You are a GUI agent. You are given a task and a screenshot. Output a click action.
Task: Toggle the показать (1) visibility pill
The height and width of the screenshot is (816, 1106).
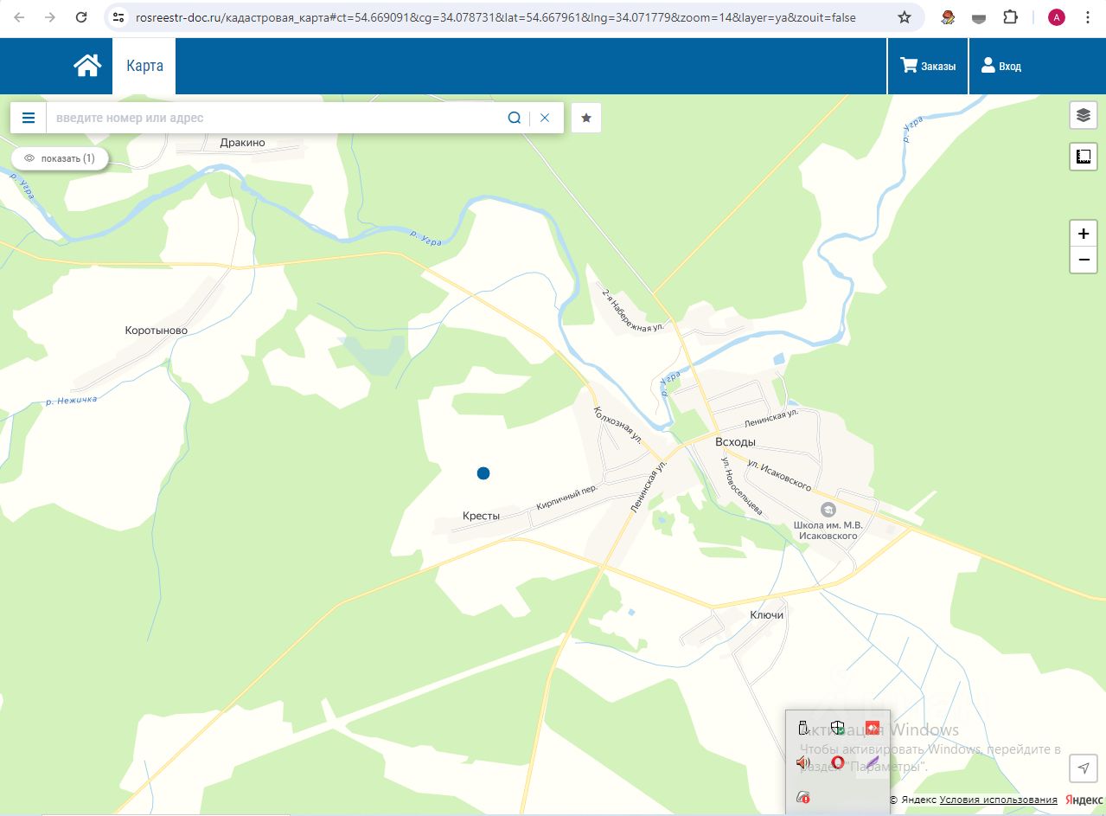point(60,158)
